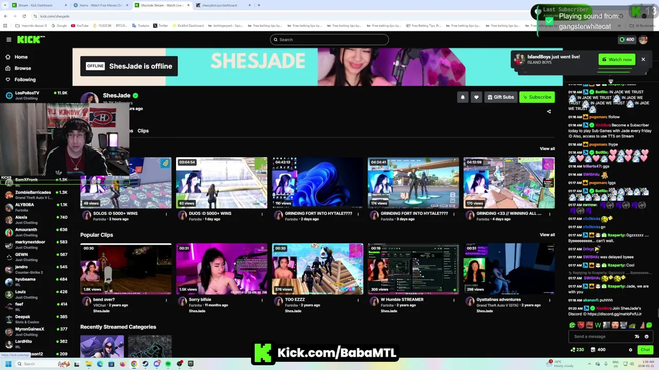Toggle notification bell for SheJade
659x370 pixels.
[462, 97]
